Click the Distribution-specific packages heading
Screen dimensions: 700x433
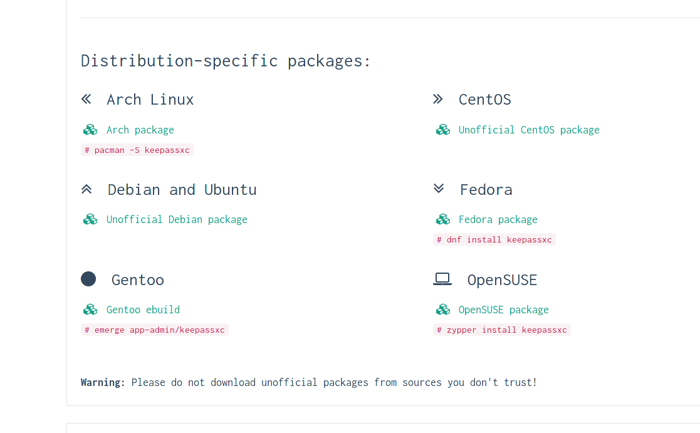coord(225,60)
